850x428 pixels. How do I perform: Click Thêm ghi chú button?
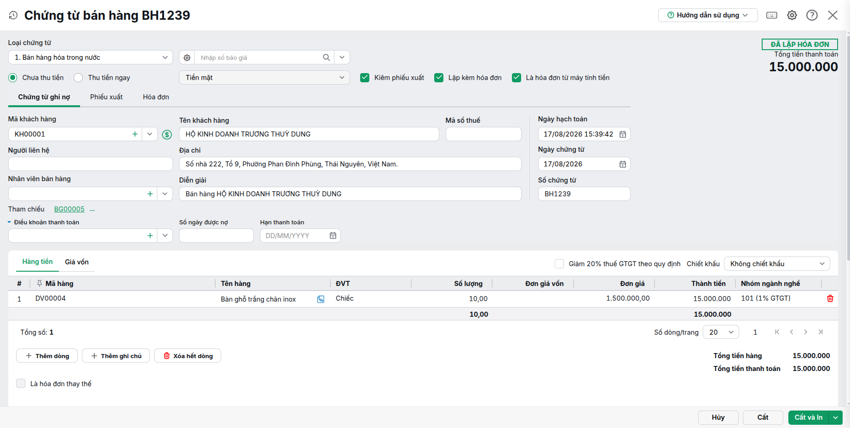[116, 356]
